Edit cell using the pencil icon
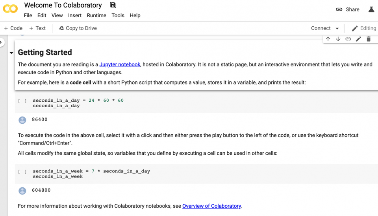The image size is (378, 216). [358, 39]
